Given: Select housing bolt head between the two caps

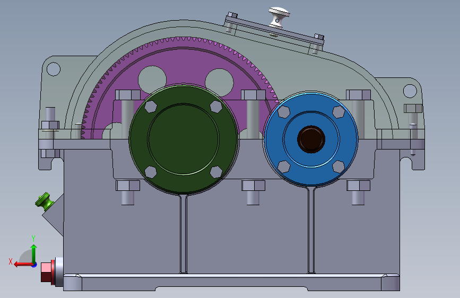Looking at the screenshot, I should pos(253,95).
